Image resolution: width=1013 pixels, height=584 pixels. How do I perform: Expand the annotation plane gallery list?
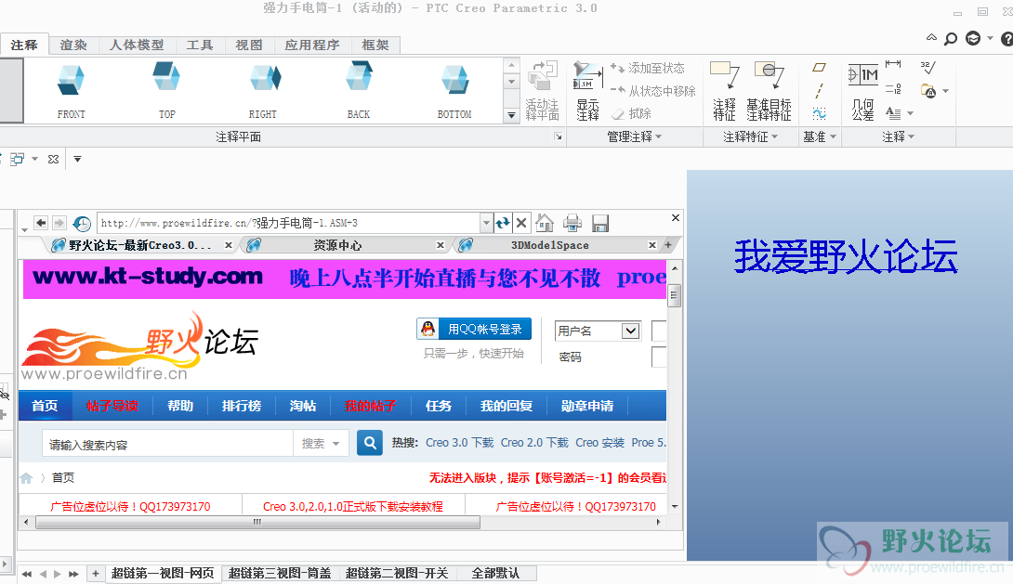tap(512, 115)
